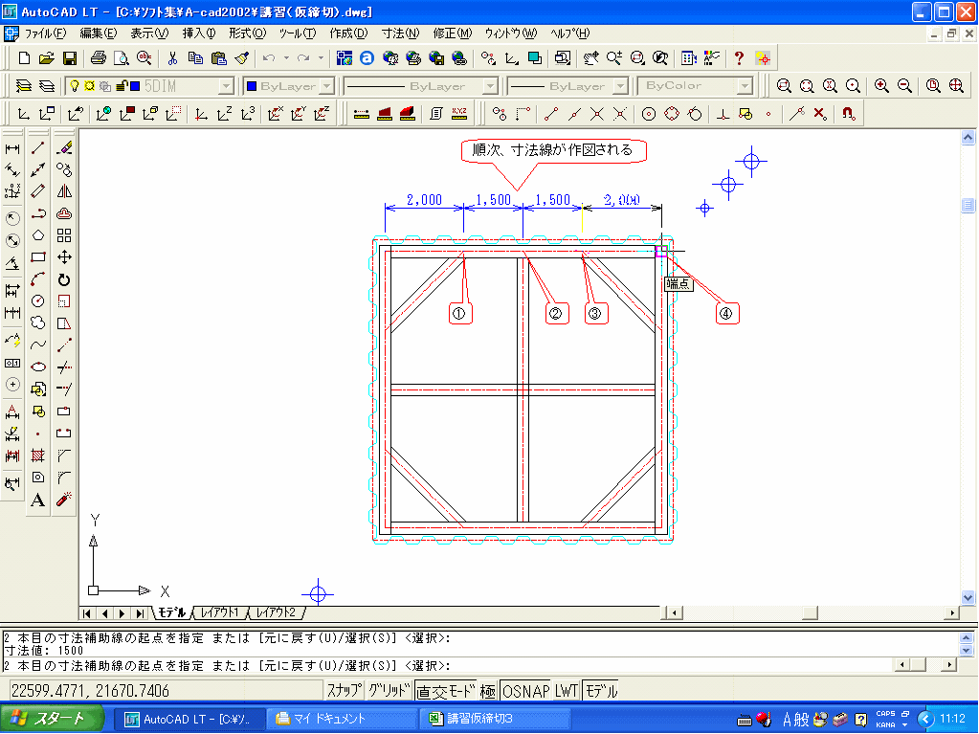Image resolution: width=979 pixels, height=734 pixels.
Task: Toggle スナップ snap mode in status bar
Action: (x=344, y=691)
